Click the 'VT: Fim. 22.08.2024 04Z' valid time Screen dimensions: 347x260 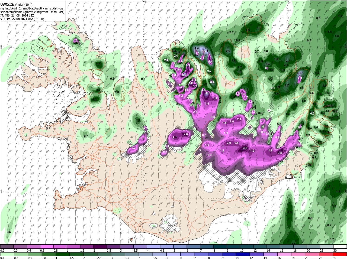(x=17, y=19)
